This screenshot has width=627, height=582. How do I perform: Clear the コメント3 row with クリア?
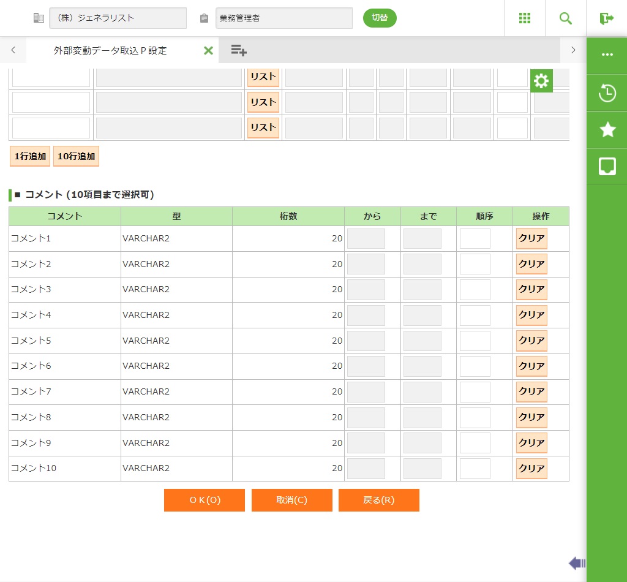tap(531, 289)
